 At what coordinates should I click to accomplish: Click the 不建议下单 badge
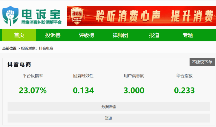pyautogui.click(x=202, y=62)
